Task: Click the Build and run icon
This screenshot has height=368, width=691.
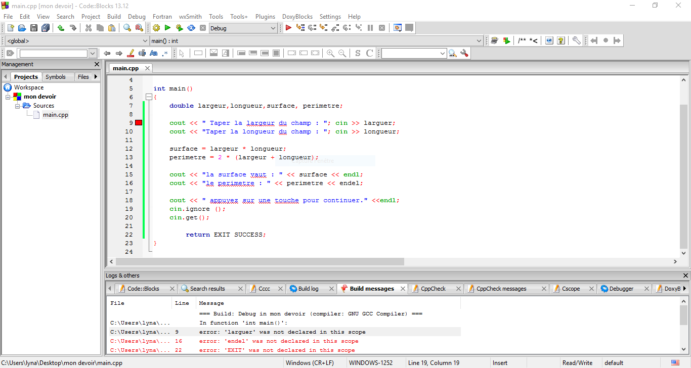Action: click(x=179, y=28)
